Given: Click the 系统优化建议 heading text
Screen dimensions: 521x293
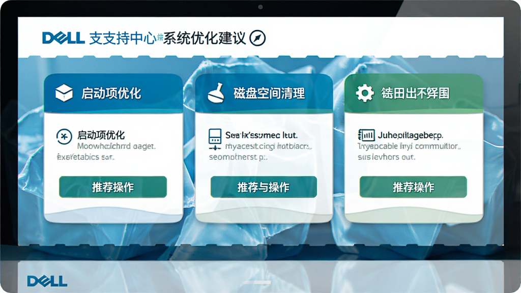Looking at the screenshot, I should tap(205, 39).
